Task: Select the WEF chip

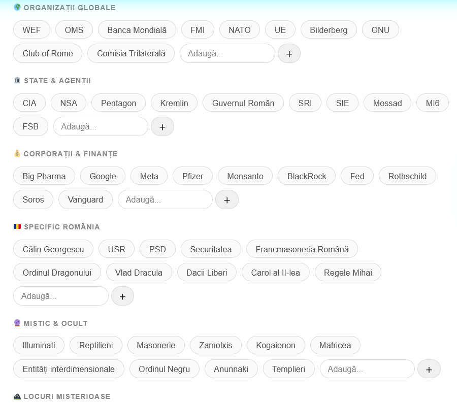Action: click(x=32, y=30)
